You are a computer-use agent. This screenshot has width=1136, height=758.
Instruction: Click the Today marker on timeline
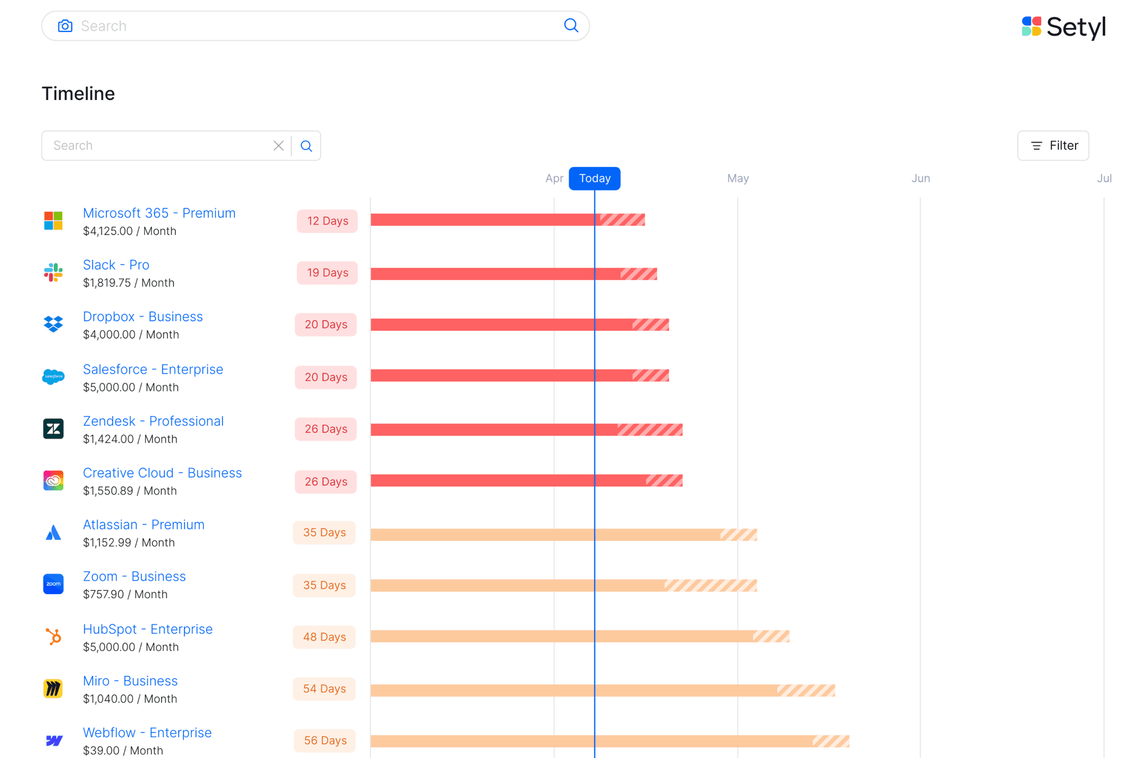pos(595,178)
